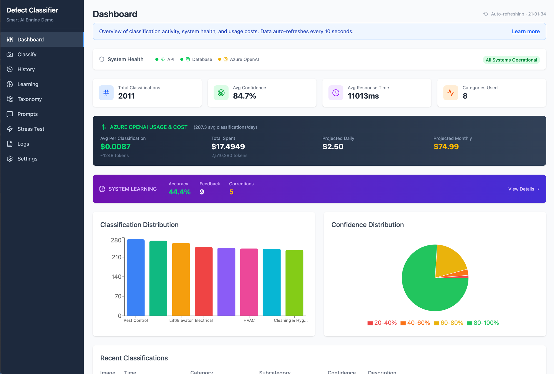Click the Confidence Distribution heading
554x374 pixels.
pyautogui.click(x=368, y=225)
